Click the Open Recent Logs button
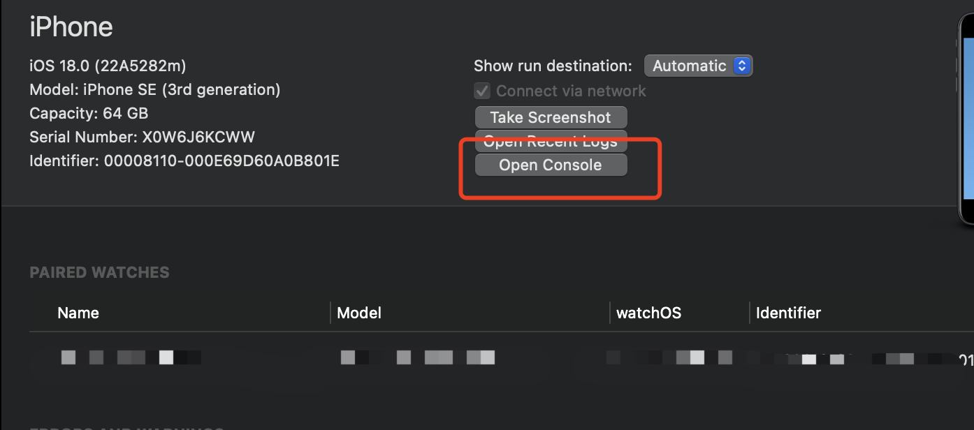This screenshot has width=974, height=430. pos(551,141)
